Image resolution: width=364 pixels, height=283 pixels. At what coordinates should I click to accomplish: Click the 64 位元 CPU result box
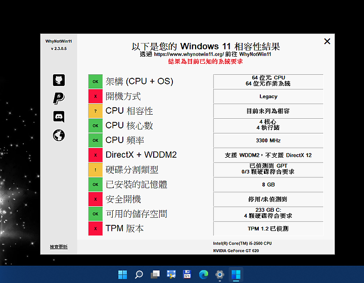point(268,81)
